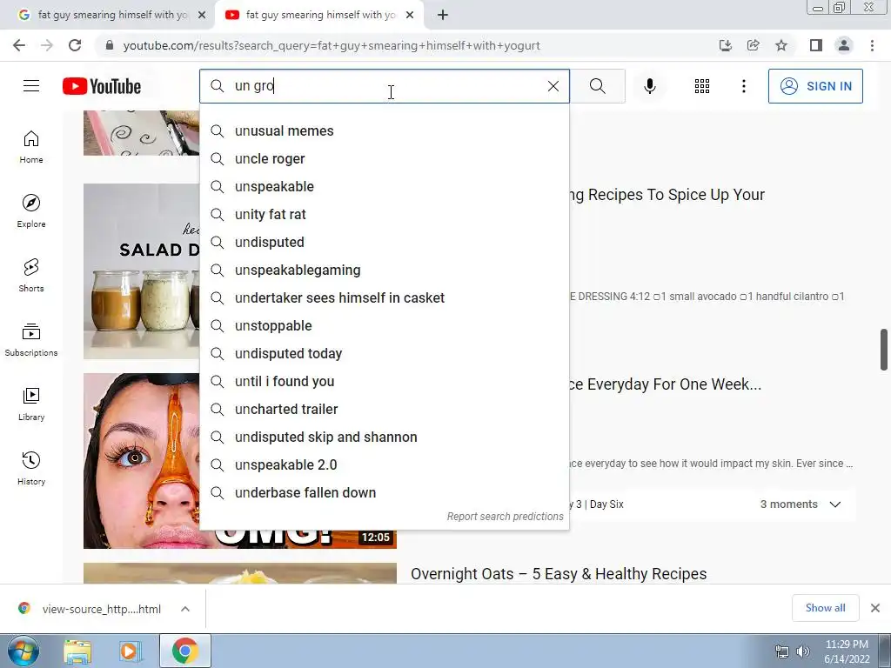
Task: Open Explore in sidebar
Action: tap(31, 210)
